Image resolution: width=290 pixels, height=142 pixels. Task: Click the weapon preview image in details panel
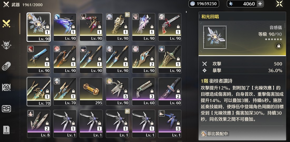click(x=215, y=37)
